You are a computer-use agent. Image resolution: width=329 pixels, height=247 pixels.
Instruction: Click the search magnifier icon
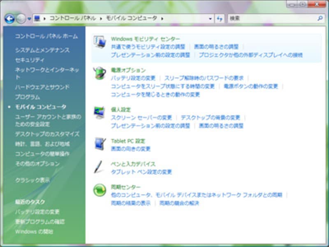tap(320, 19)
